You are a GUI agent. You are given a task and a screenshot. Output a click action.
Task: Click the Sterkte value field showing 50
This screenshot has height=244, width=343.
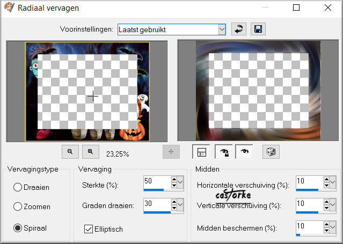[x=157, y=182]
